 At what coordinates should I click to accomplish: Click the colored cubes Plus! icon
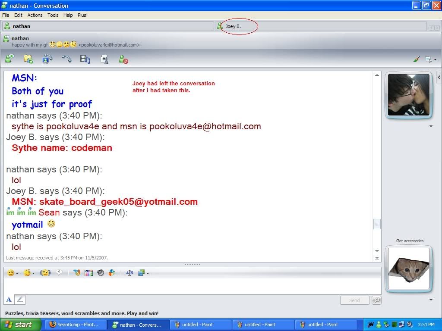click(112, 273)
